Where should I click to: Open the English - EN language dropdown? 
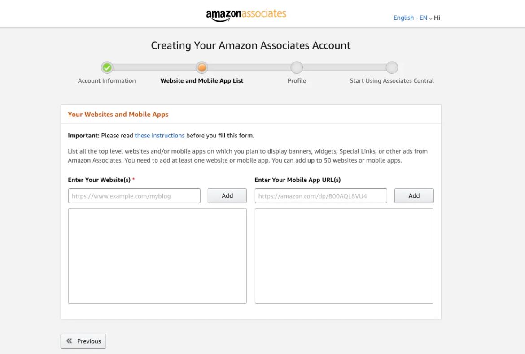[412, 18]
